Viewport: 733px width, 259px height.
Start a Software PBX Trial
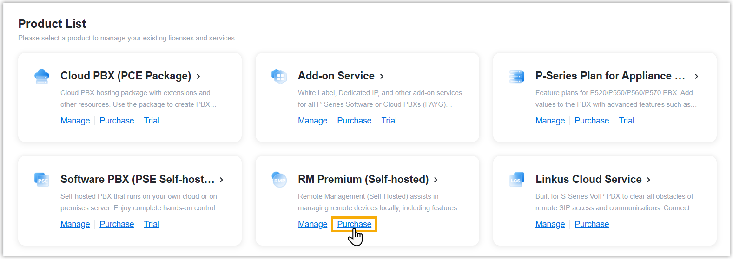pos(152,224)
